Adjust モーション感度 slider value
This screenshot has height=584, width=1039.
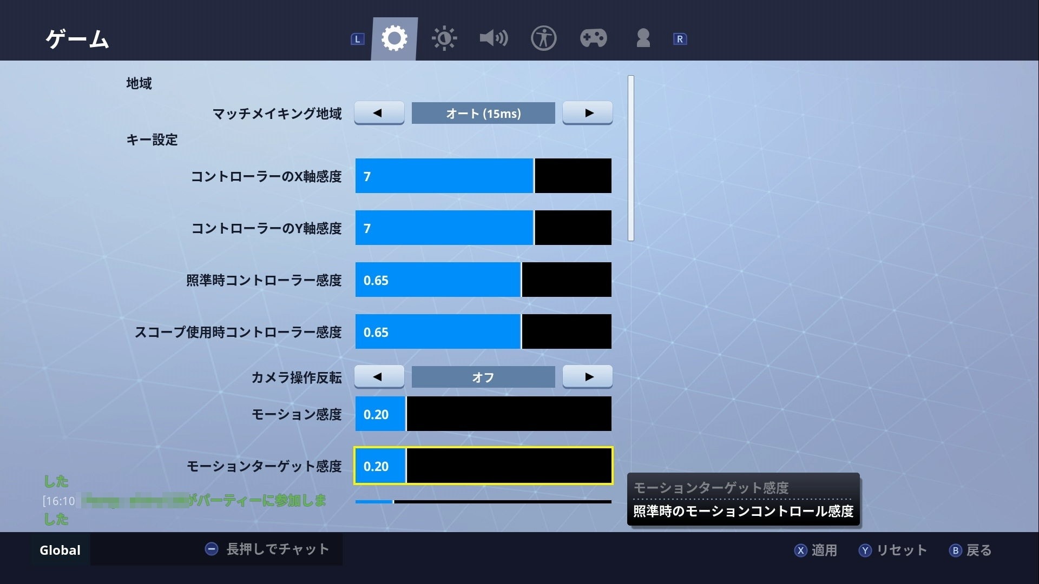483,413
